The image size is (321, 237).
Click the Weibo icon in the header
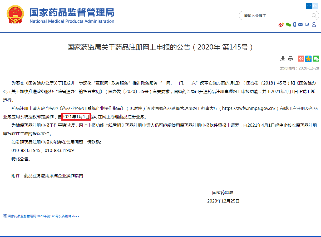click(x=281, y=25)
